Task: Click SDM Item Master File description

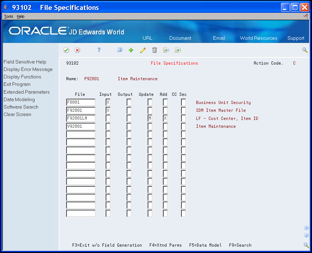Action: point(221,110)
